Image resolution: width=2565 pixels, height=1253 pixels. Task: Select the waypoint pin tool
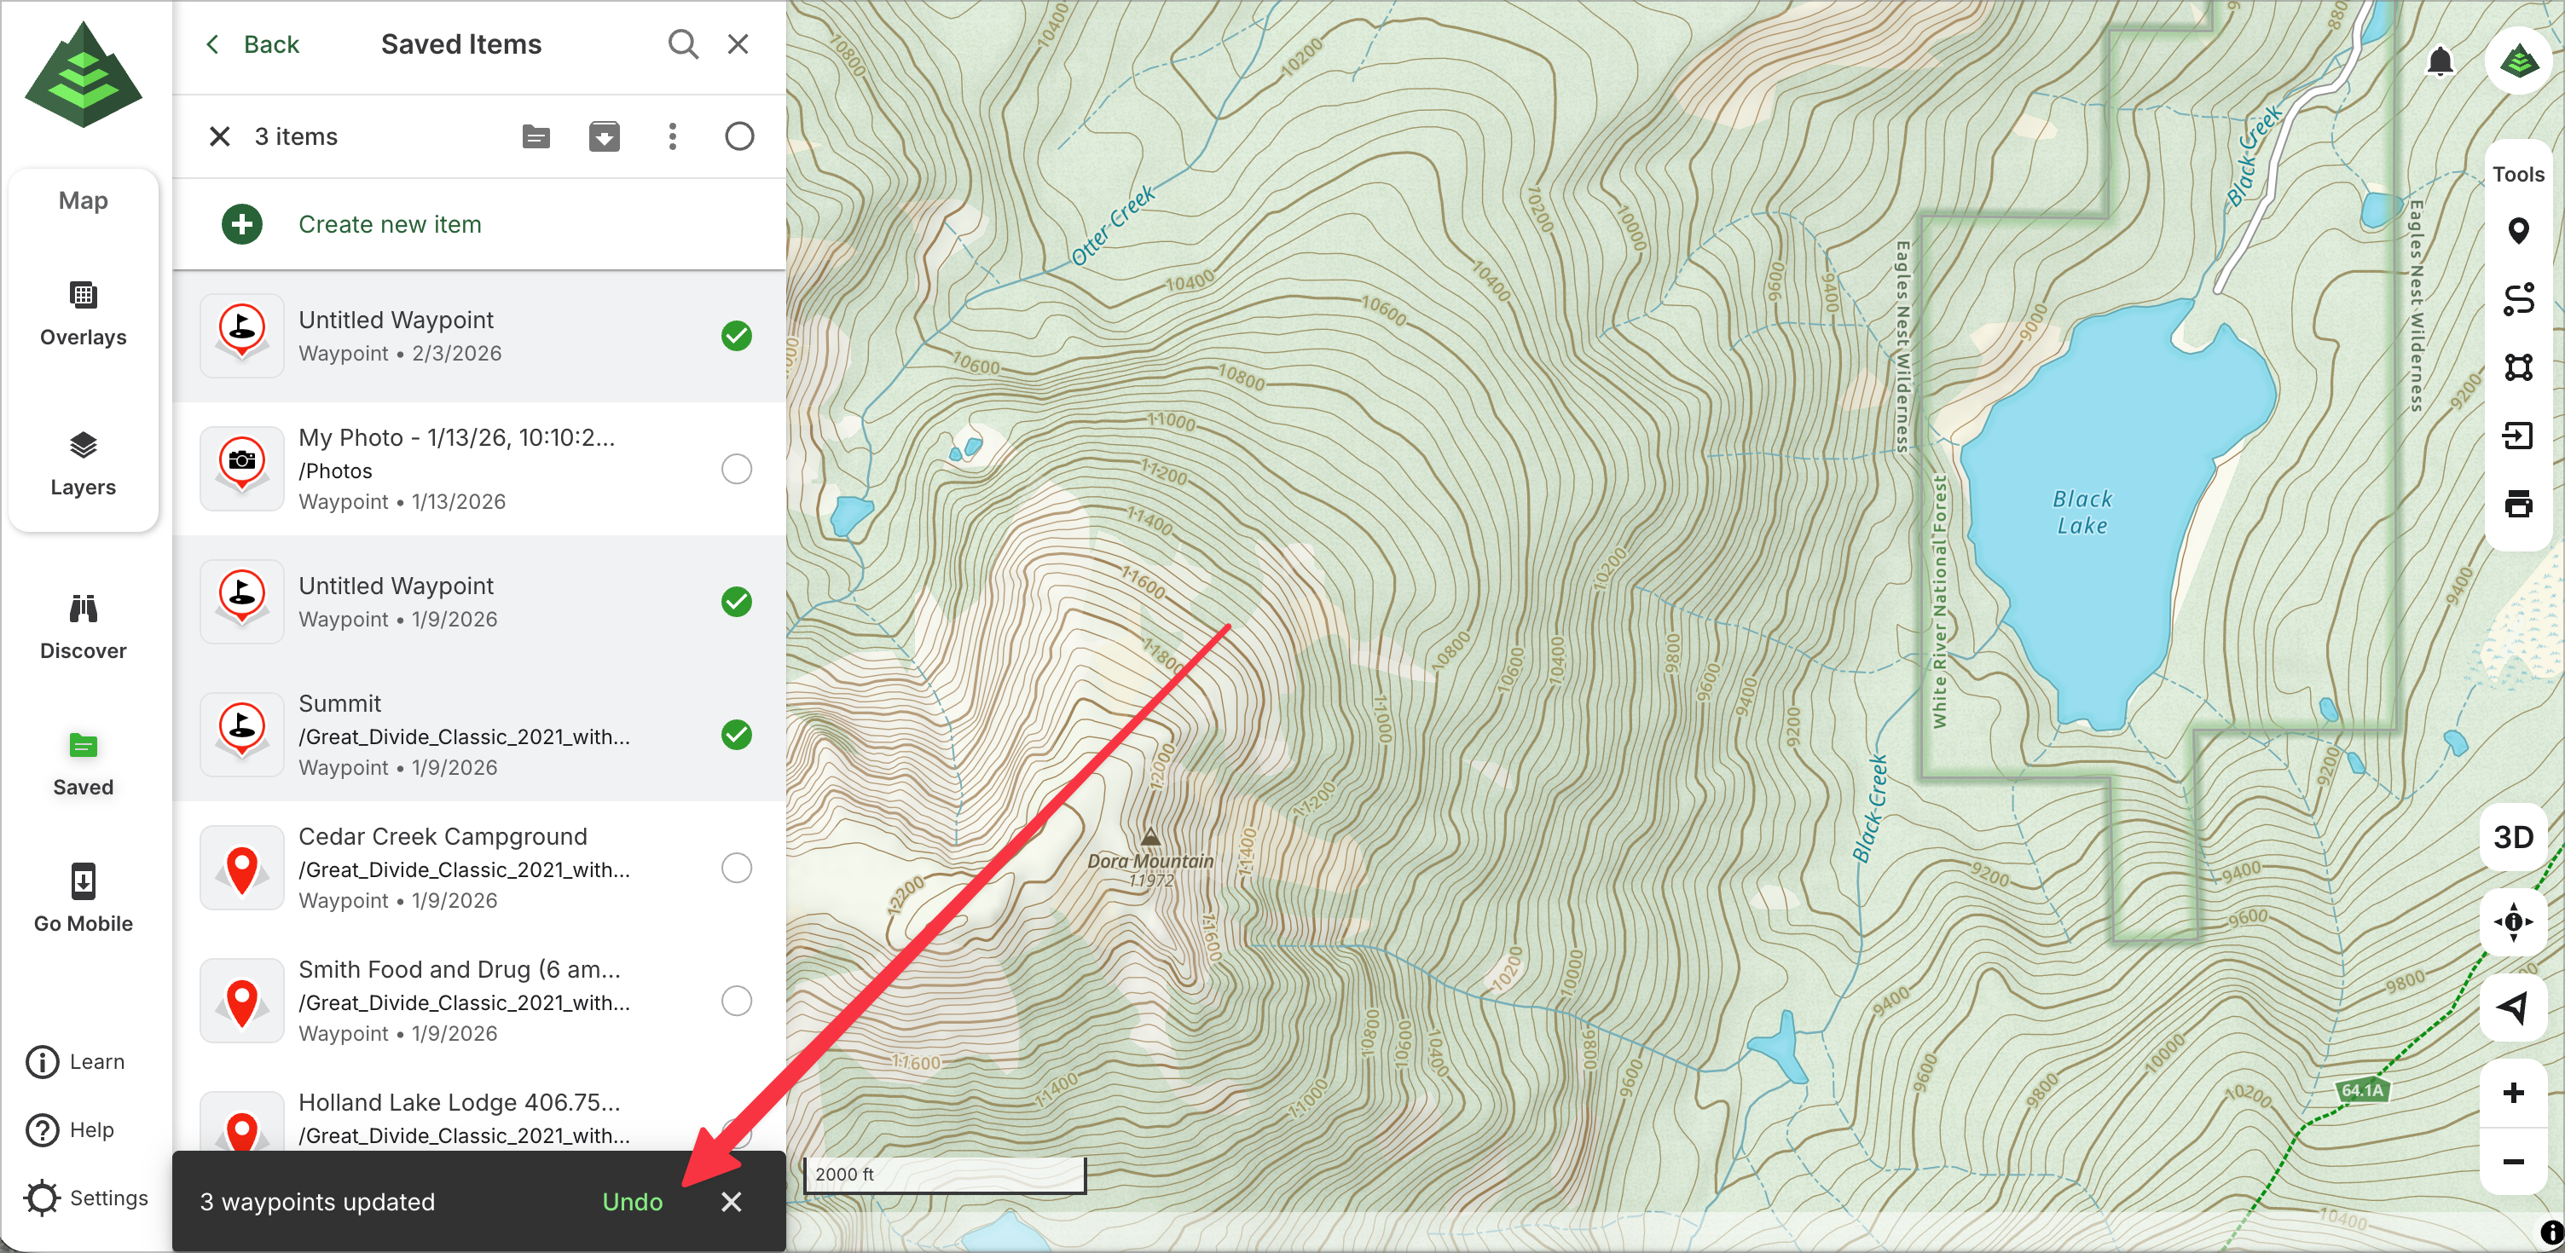(x=2517, y=231)
